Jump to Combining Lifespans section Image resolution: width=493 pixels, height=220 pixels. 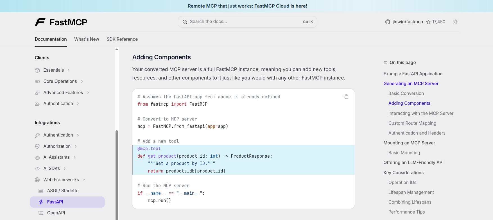pos(410,202)
